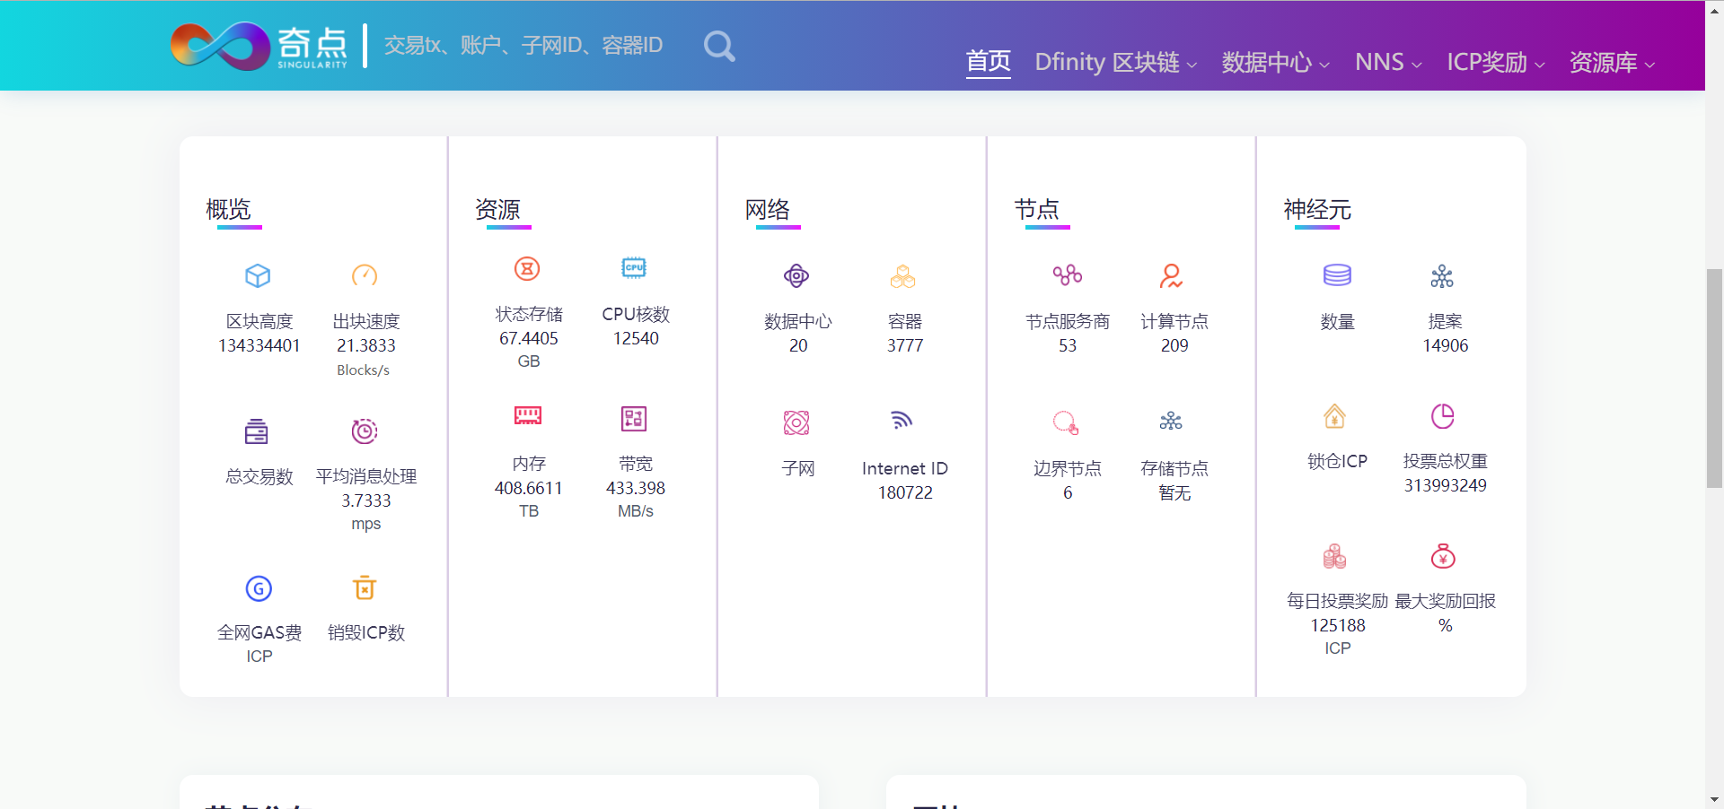Select the 出块速度 speed gauge icon
This screenshot has width=1724, height=809.
tap(365, 276)
